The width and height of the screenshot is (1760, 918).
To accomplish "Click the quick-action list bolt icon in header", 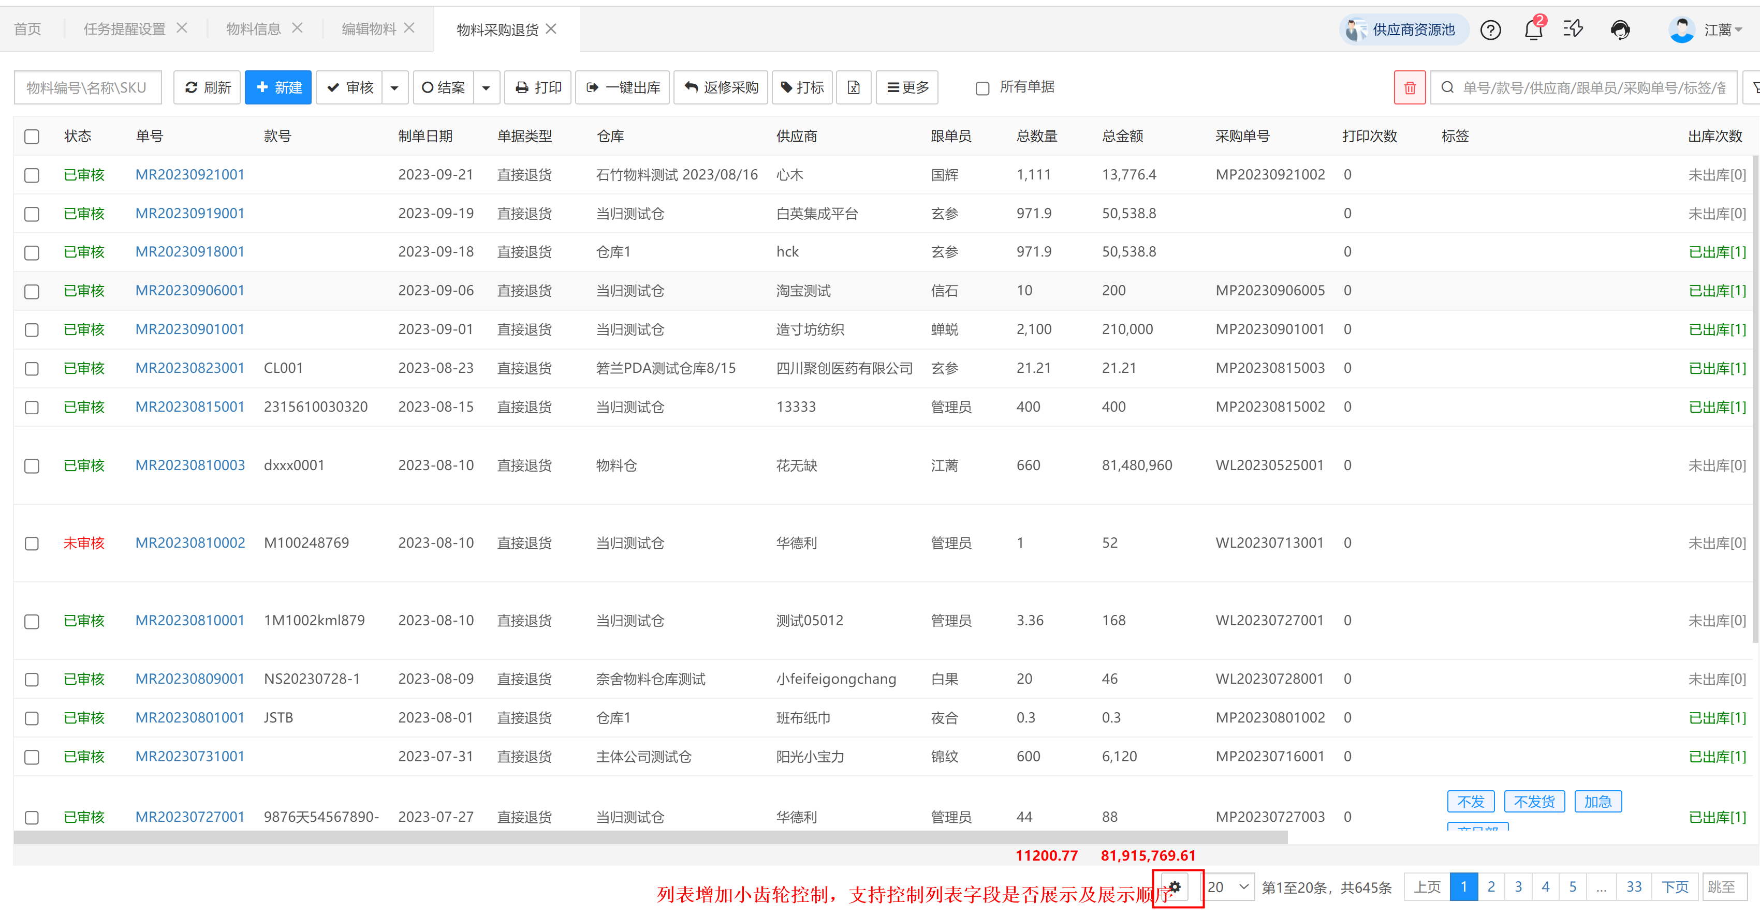I will click(x=1574, y=29).
